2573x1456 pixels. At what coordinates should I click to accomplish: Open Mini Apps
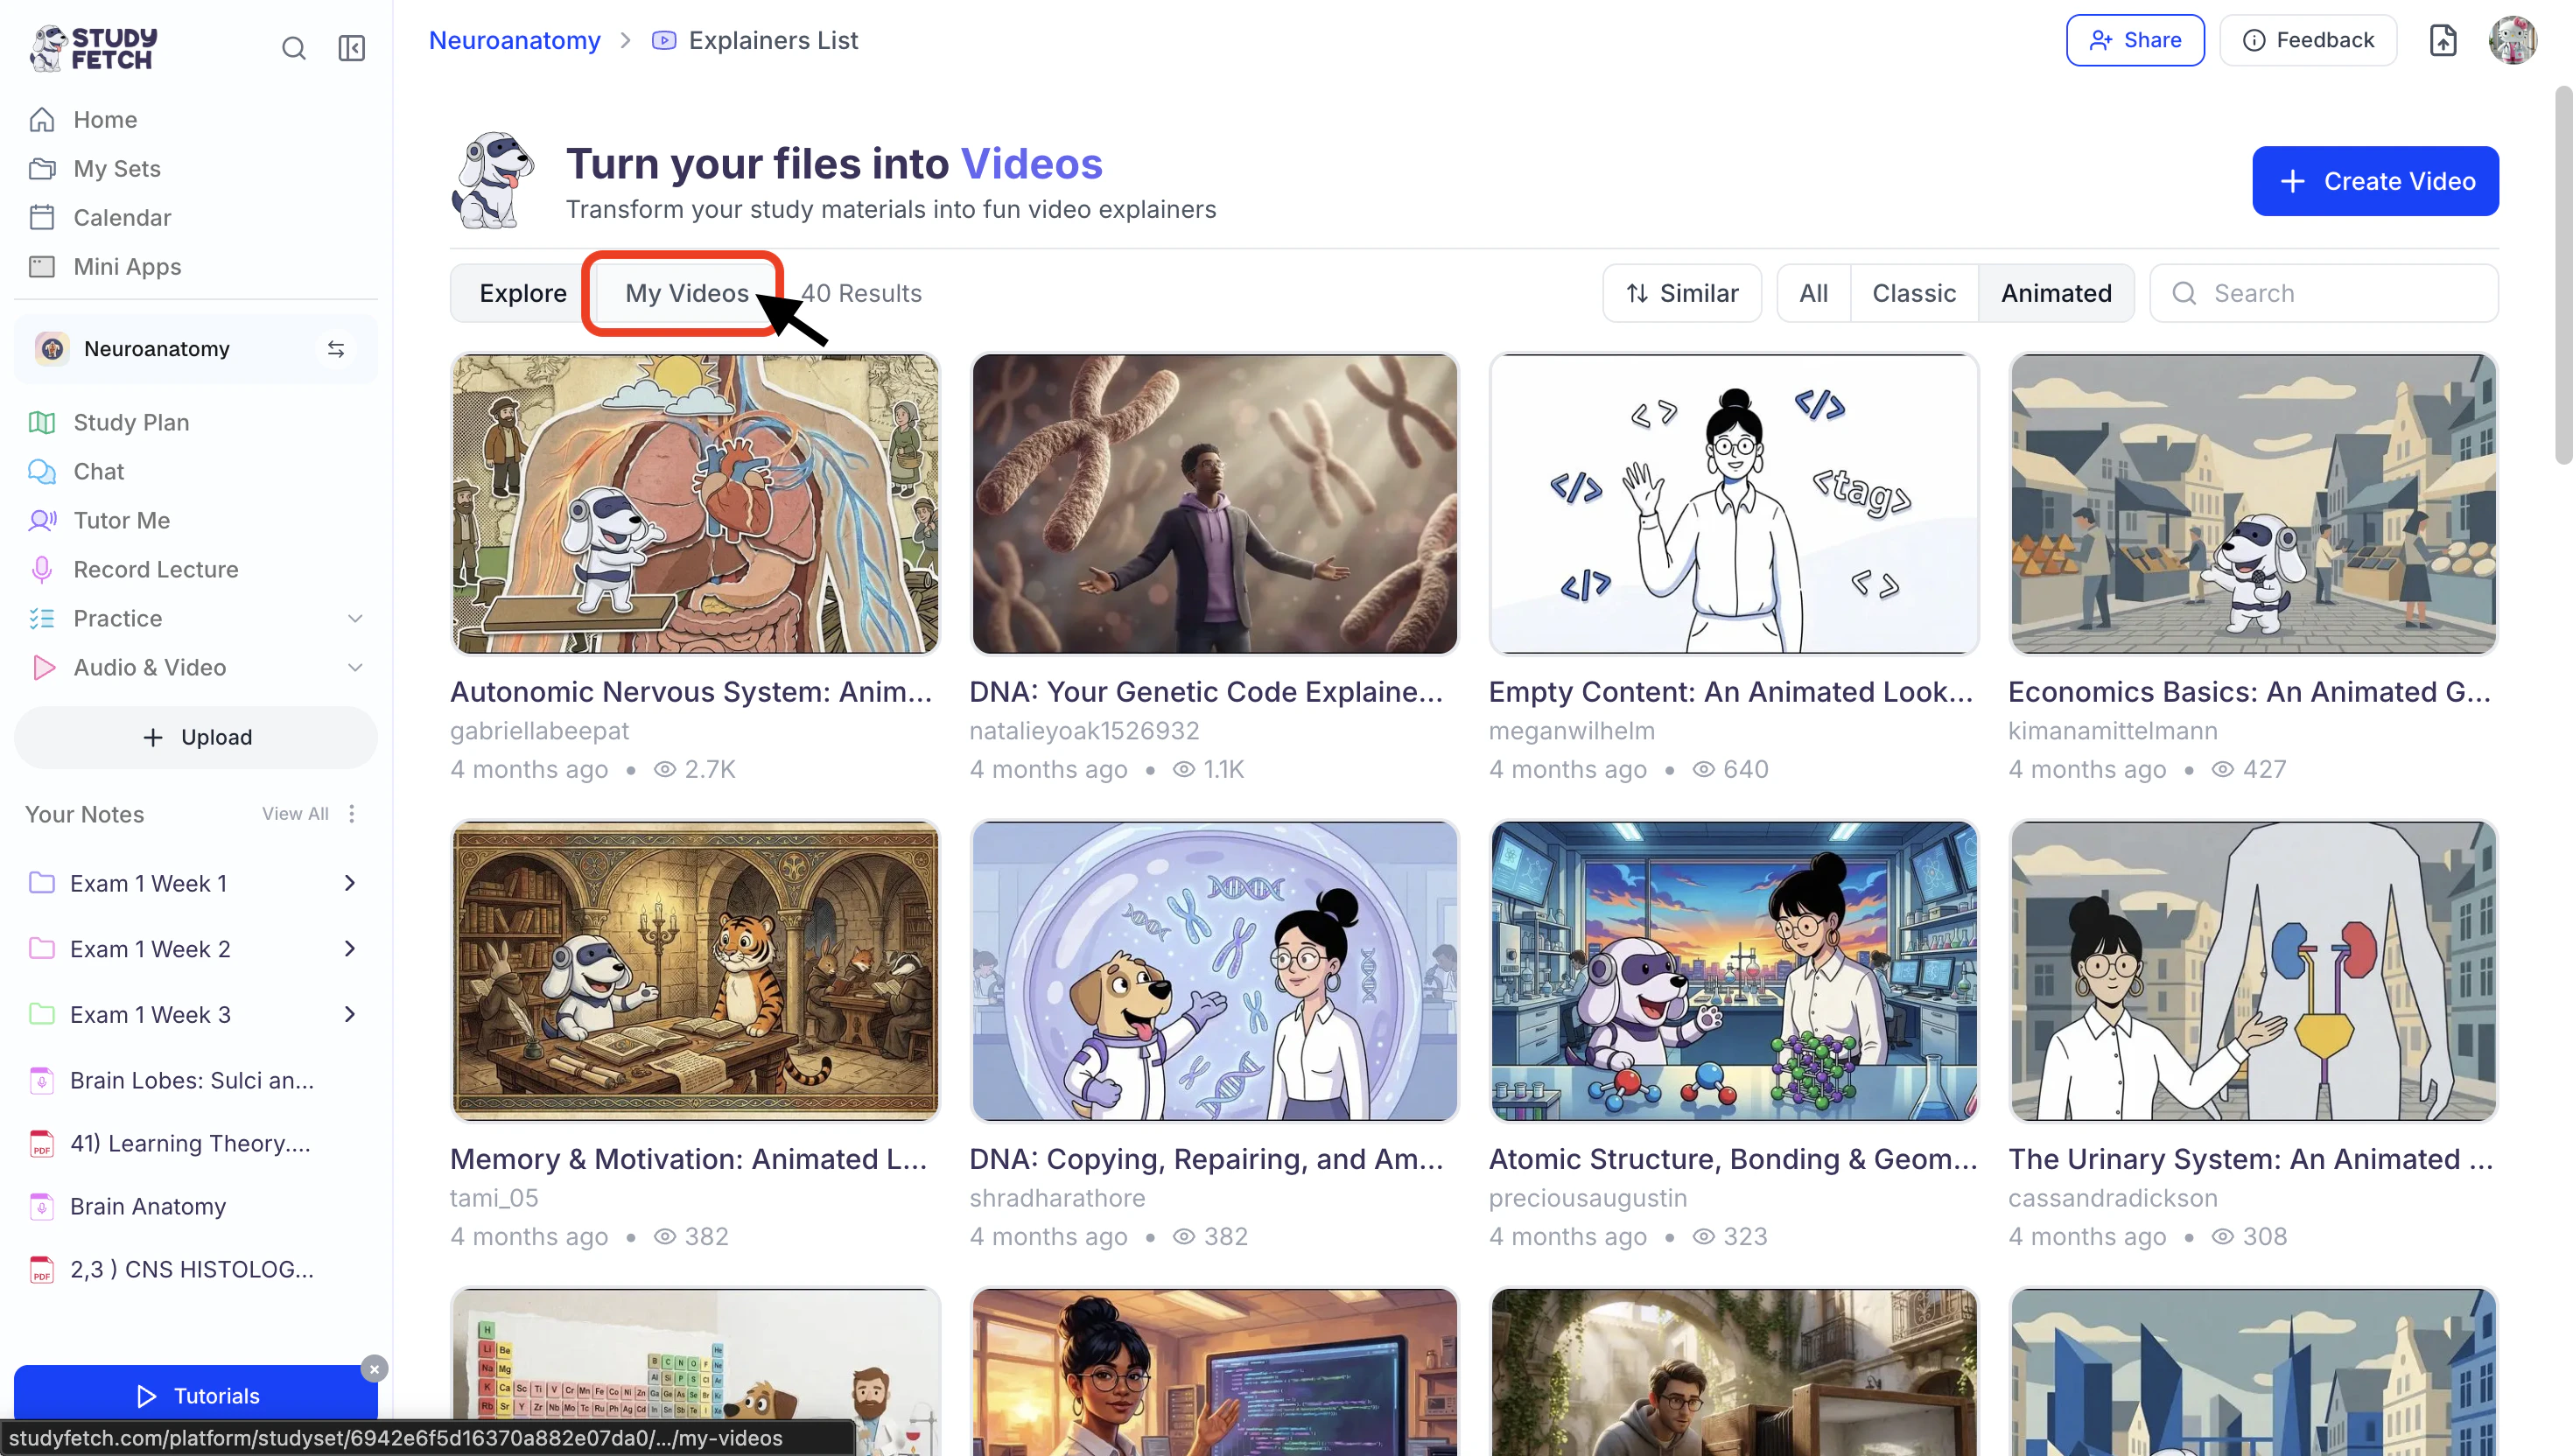(127, 267)
